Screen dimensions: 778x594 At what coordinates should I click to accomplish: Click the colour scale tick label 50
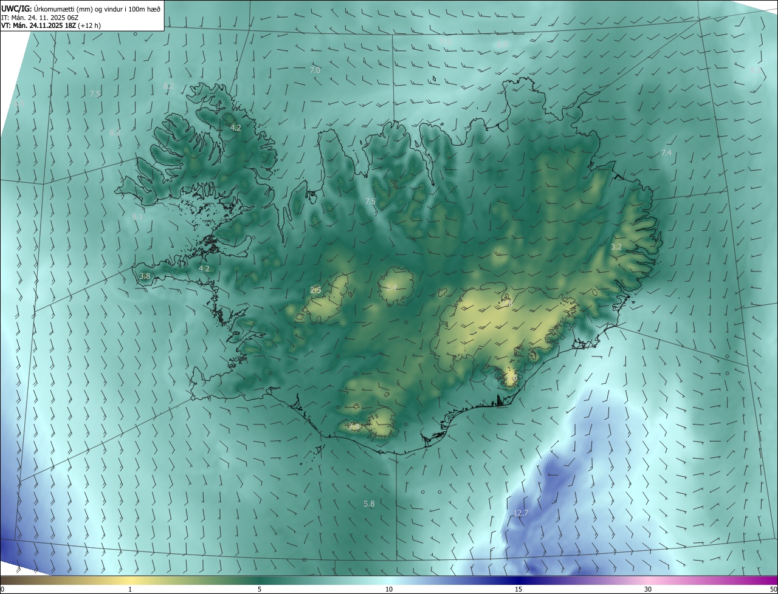(x=774, y=589)
